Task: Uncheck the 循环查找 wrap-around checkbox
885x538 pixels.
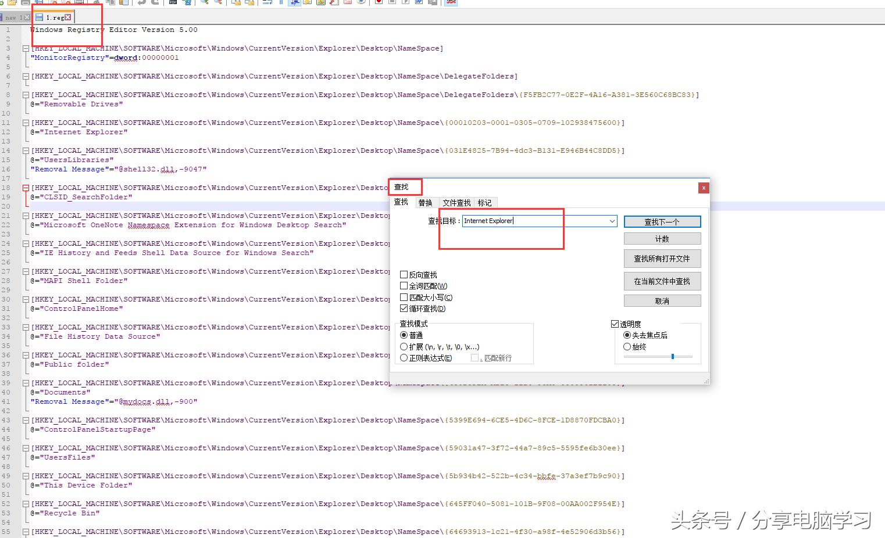Action: 404,309
